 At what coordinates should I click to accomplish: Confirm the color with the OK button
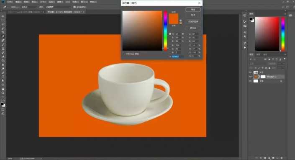193,9
